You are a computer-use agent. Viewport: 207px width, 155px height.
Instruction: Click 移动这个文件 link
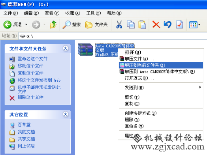30,66
